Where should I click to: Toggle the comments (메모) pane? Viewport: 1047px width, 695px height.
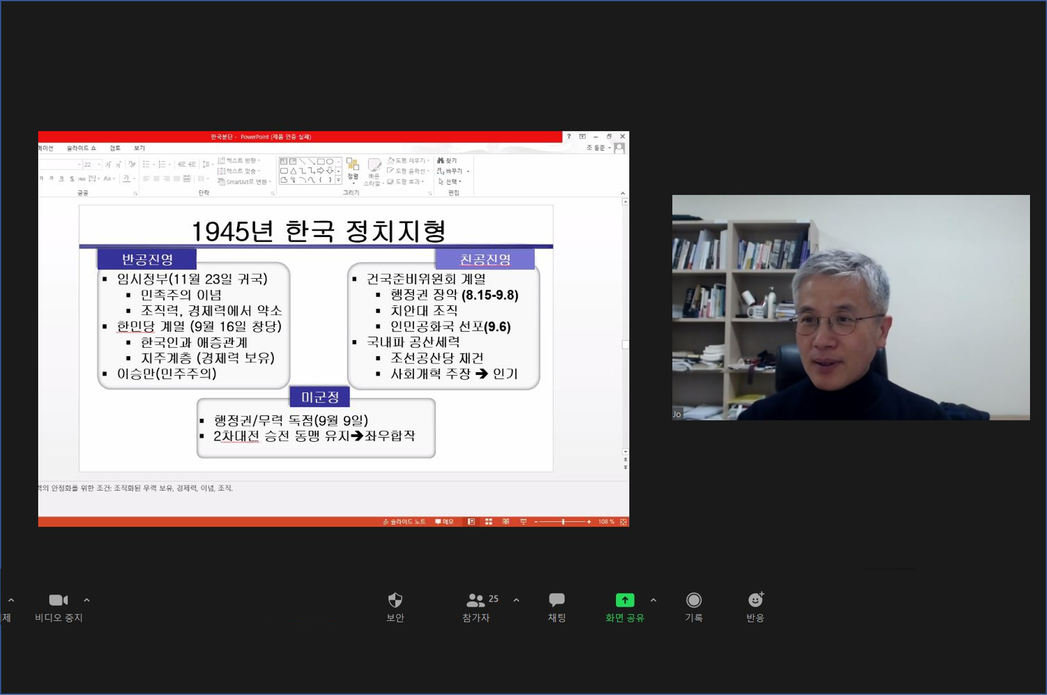point(444,522)
